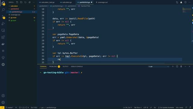Click yamltohtml folder breadcrumb
Screen dimensions: 193x109
[x=43, y=6]
